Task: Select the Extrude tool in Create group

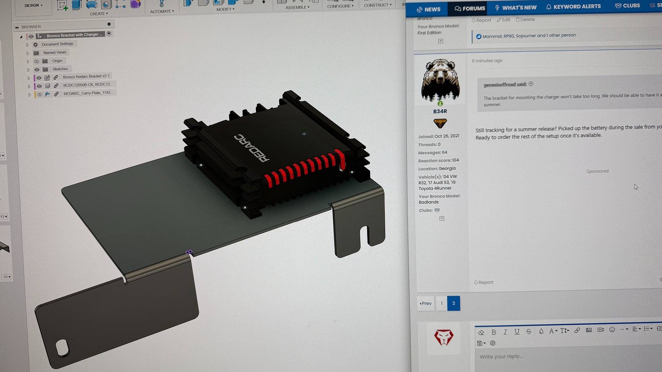Action: coord(77,5)
